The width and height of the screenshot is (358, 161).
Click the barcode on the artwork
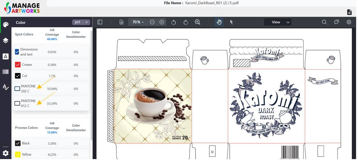pos(290,152)
